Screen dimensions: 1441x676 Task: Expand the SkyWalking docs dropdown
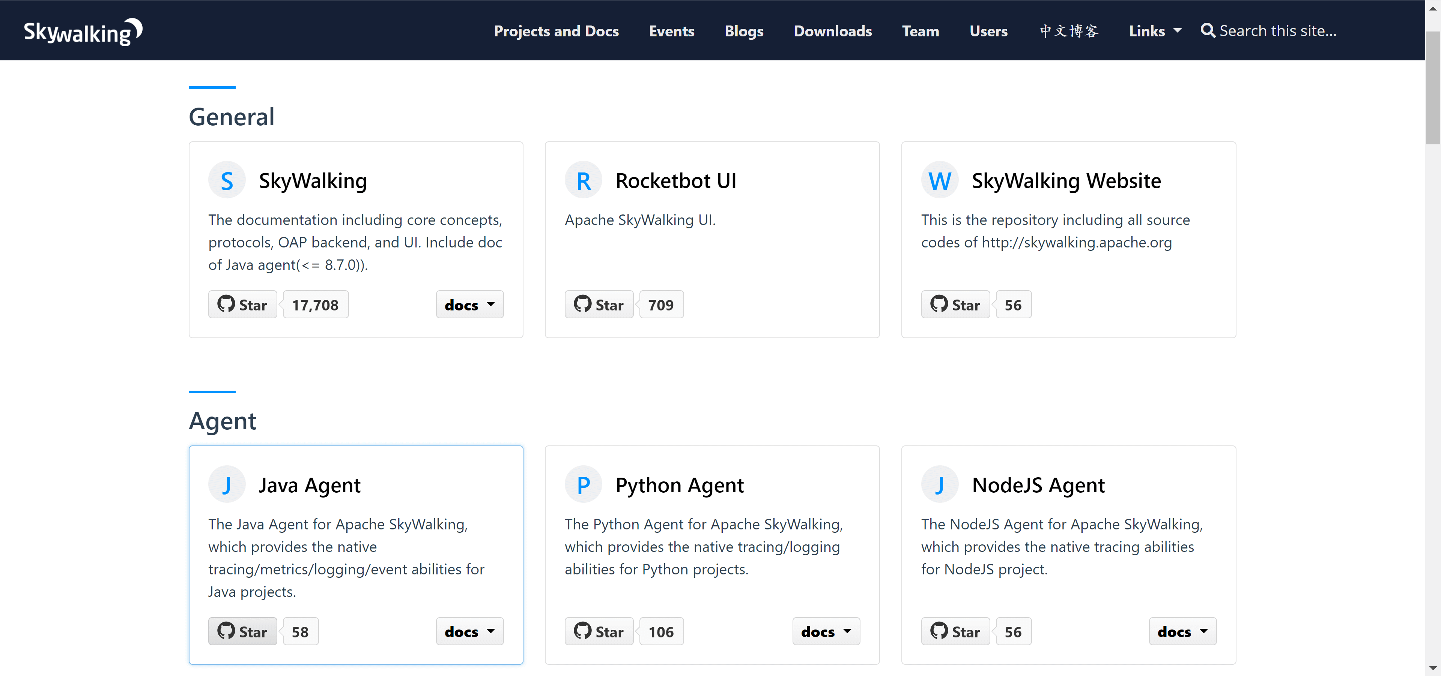[x=469, y=304]
